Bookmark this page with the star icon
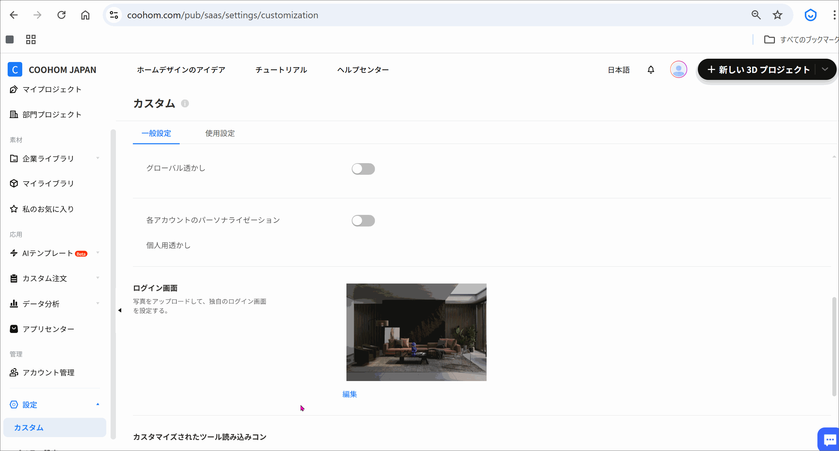The height and width of the screenshot is (451, 839). [x=778, y=15]
